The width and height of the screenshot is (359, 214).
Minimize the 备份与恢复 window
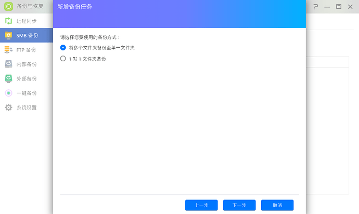(x=327, y=7)
